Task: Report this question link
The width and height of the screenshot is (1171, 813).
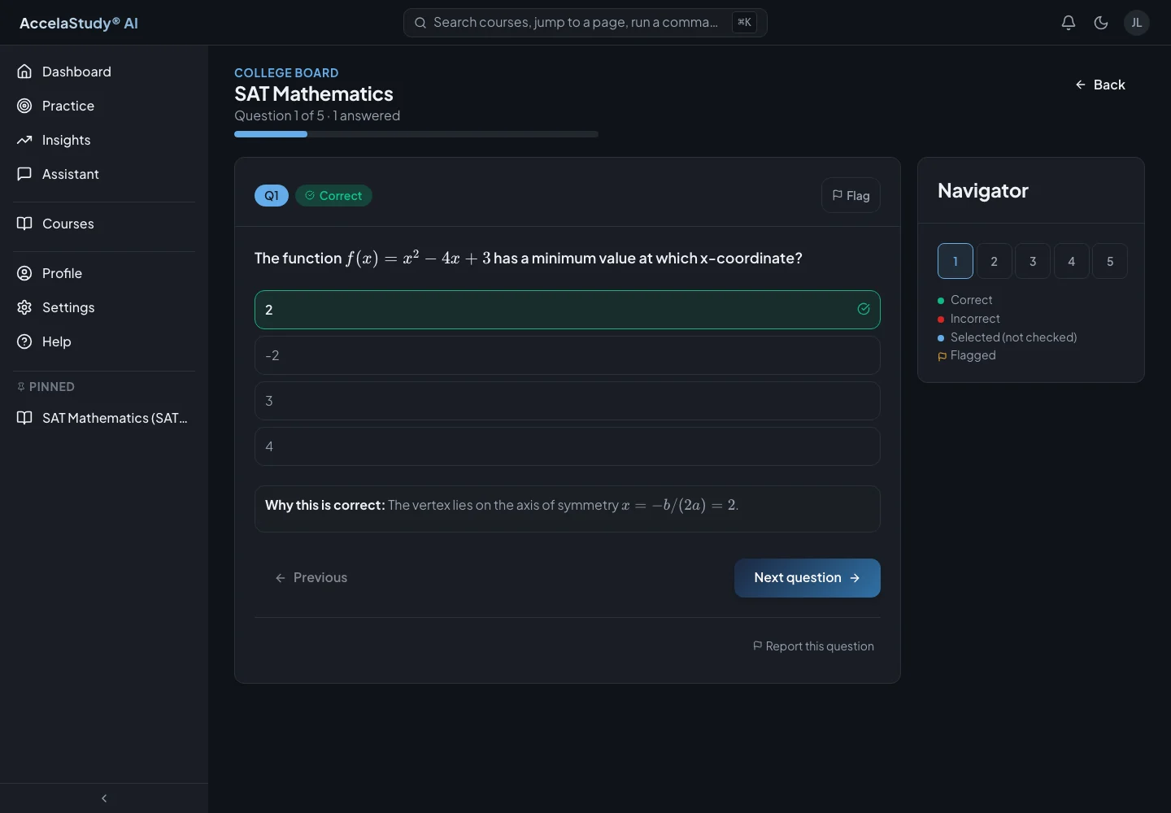Action: point(813,646)
